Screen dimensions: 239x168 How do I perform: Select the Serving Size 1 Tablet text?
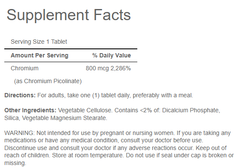point(39,42)
